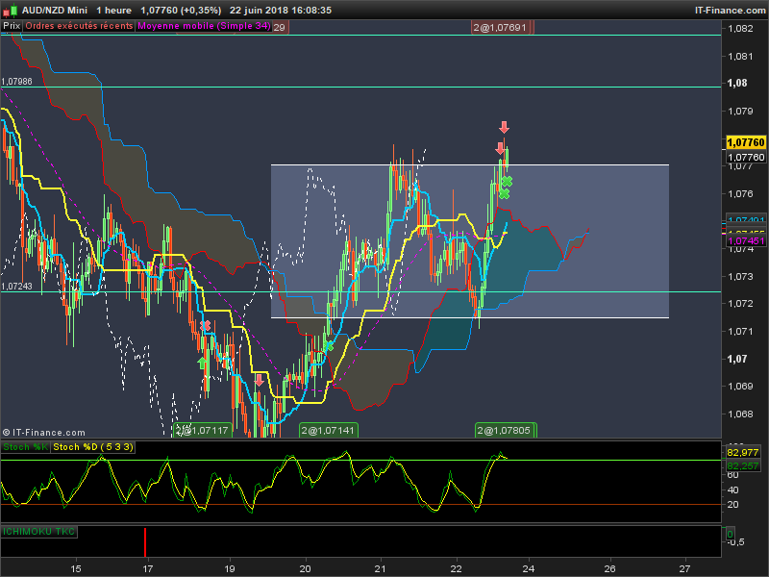Click the ICHIMOKU TKC panel label
The width and height of the screenshot is (769, 577).
[38, 531]
